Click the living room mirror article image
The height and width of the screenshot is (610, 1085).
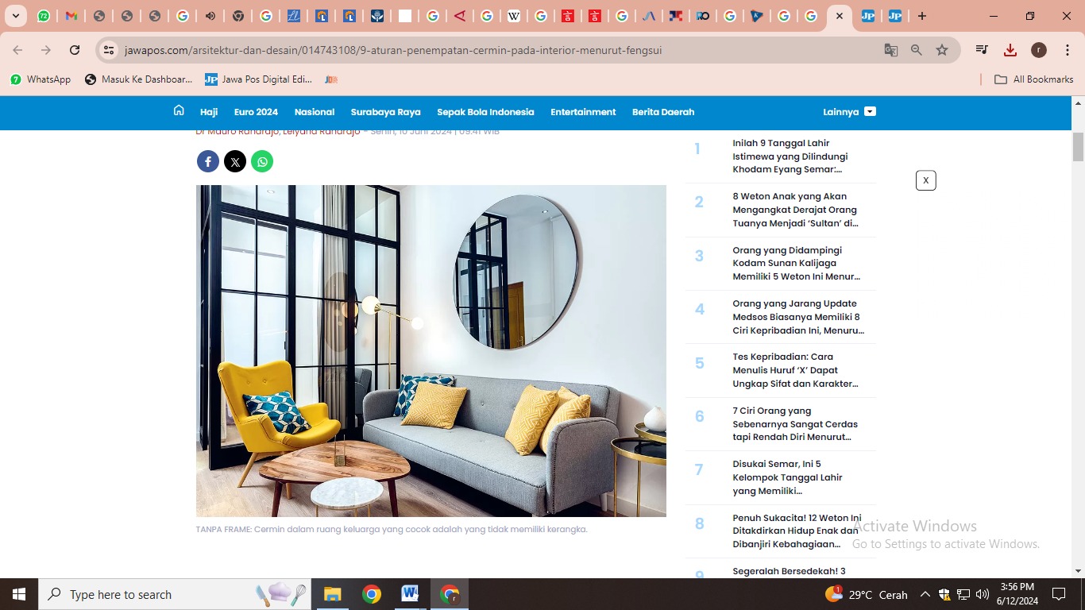point(431,350)
